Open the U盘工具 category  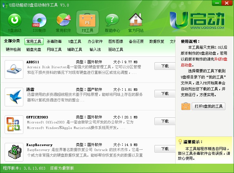point(75,41)
